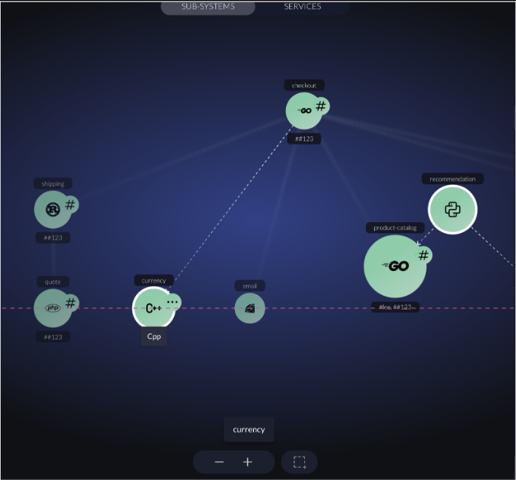Click the ##123 tag under checkout
Image resolution: width=516 pixels, height=480 pixels.
pos(303,138)
